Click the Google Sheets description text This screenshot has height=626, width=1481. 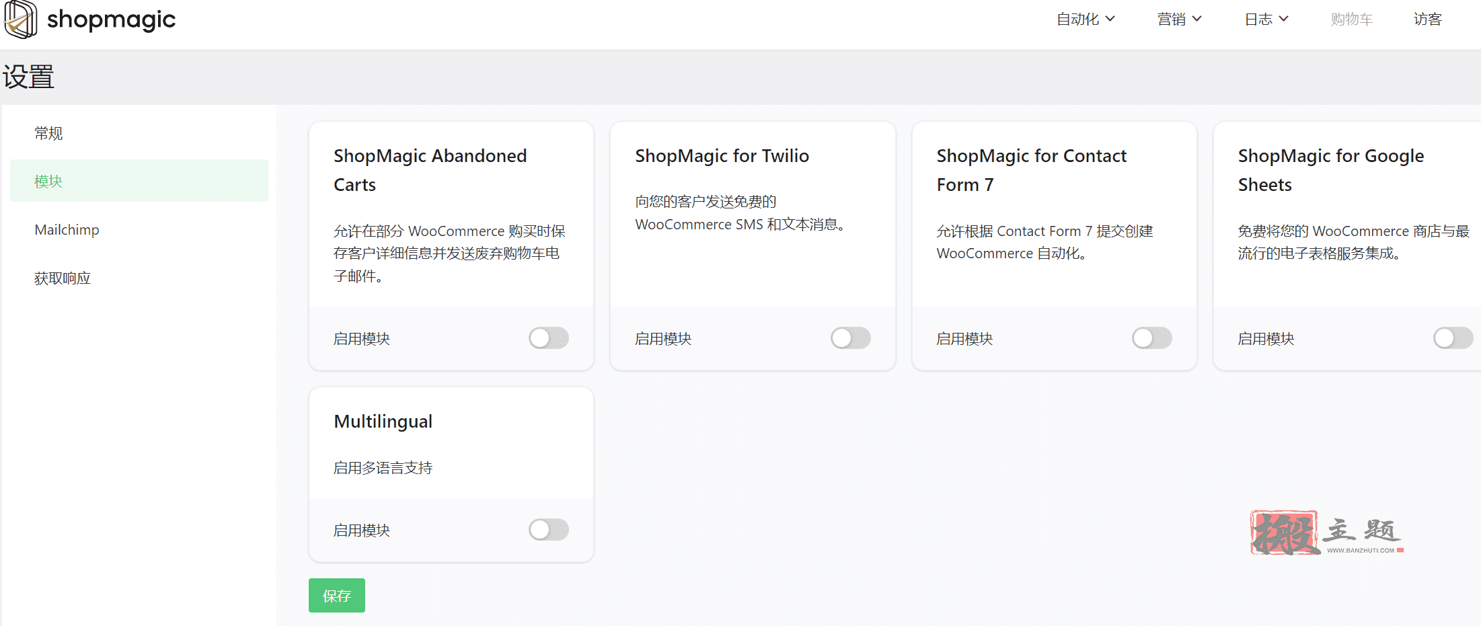click(x=1354, y=242)
